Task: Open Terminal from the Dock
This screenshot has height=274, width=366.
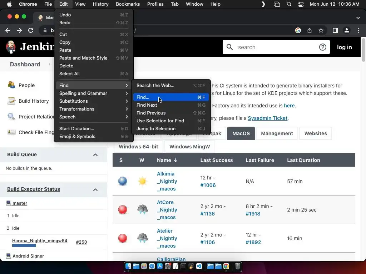Action: pos(183,266)
